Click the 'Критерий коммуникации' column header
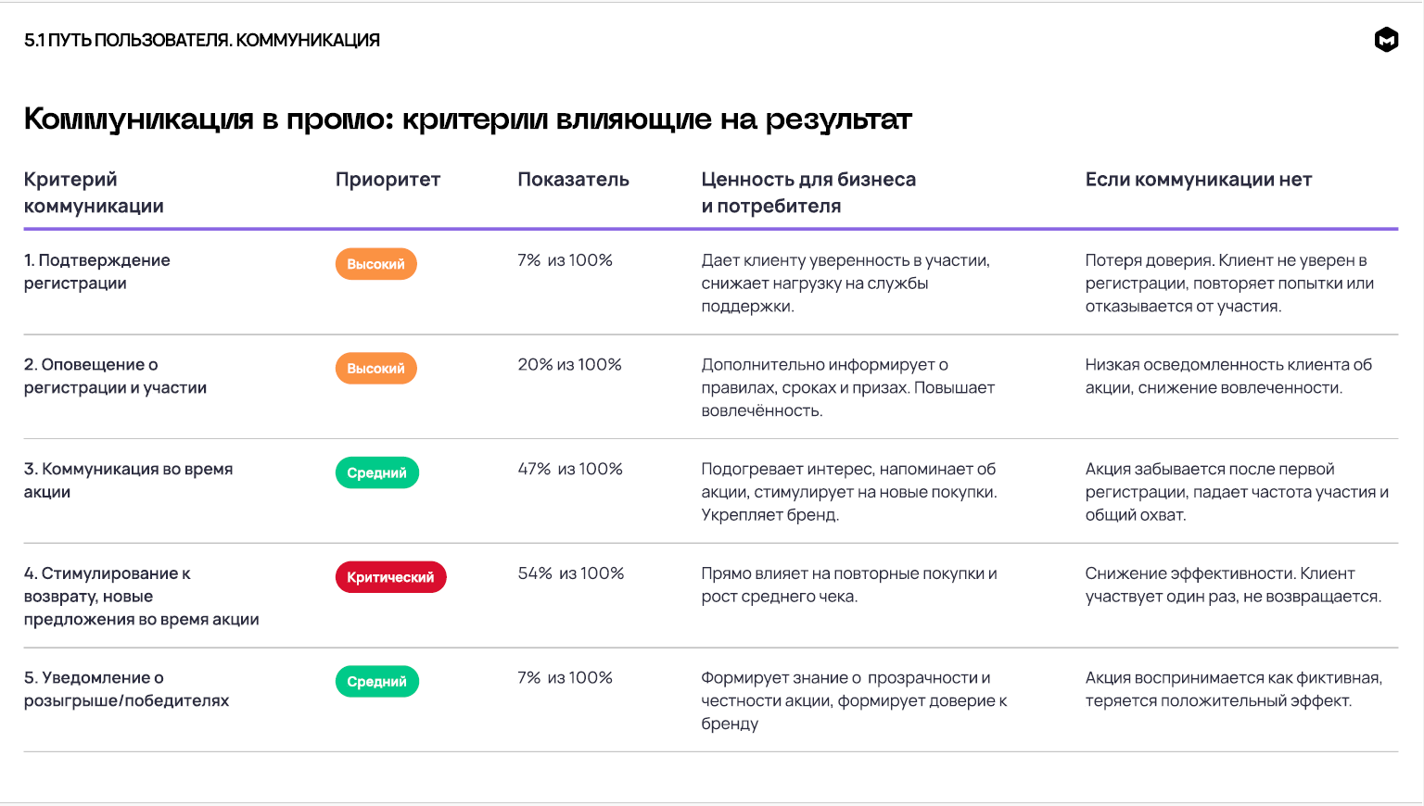This screenshot has height=806, width=1424. (x=94, y=193)
